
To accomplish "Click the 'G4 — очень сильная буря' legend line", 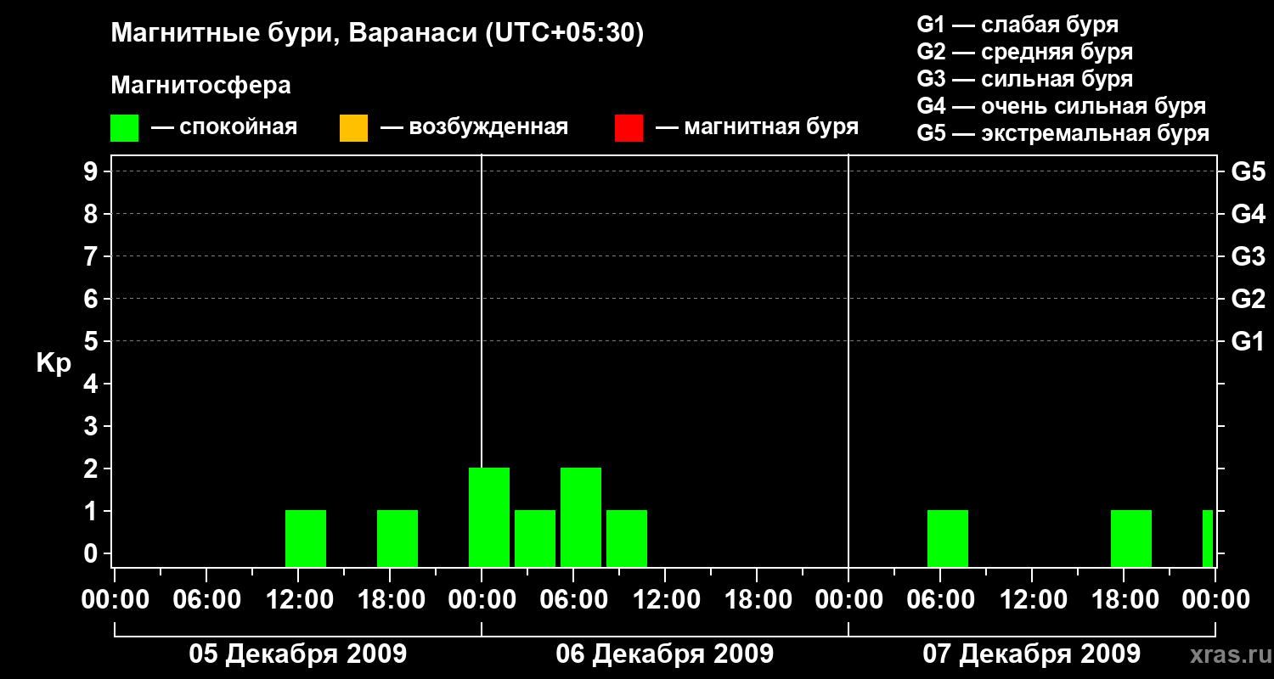I will tap(1061, 106).
